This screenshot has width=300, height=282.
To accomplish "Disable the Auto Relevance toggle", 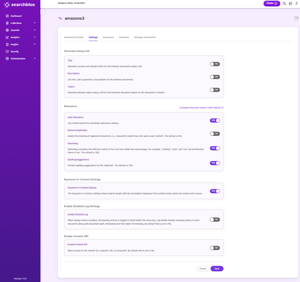I will tap(215, 120).
